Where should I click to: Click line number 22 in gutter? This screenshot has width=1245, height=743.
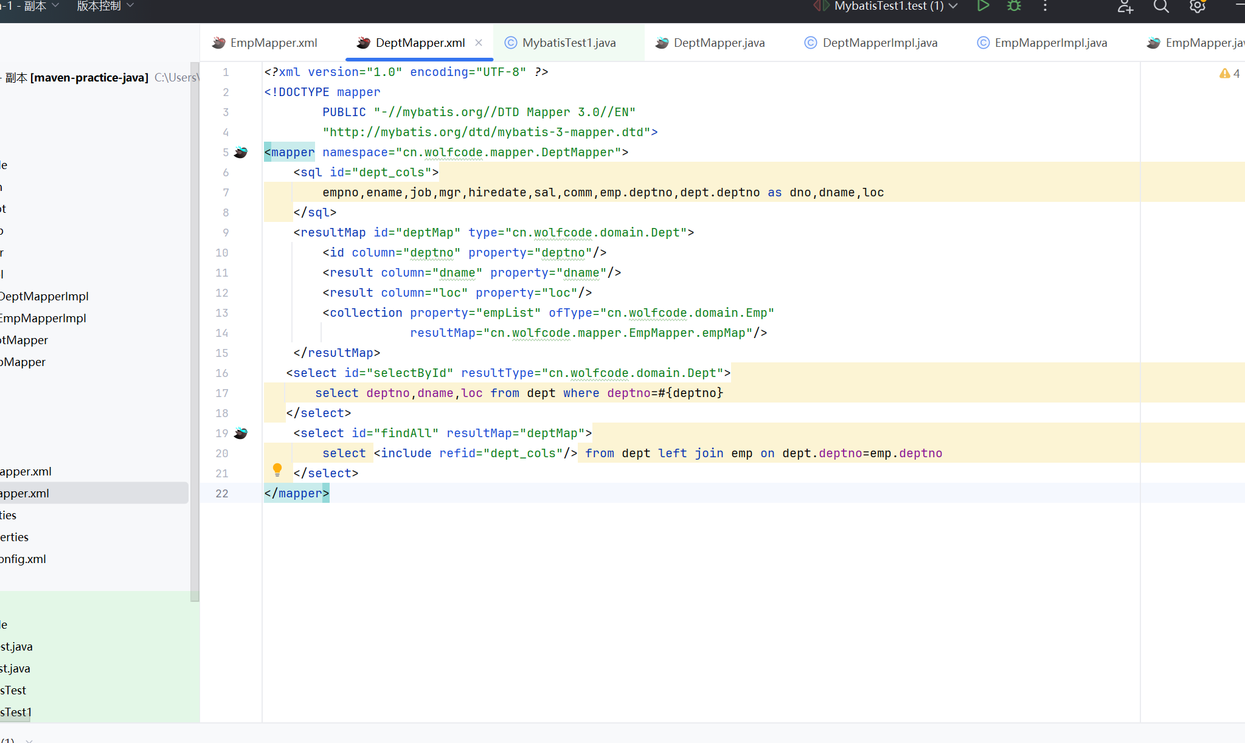[x=222, y=493]
